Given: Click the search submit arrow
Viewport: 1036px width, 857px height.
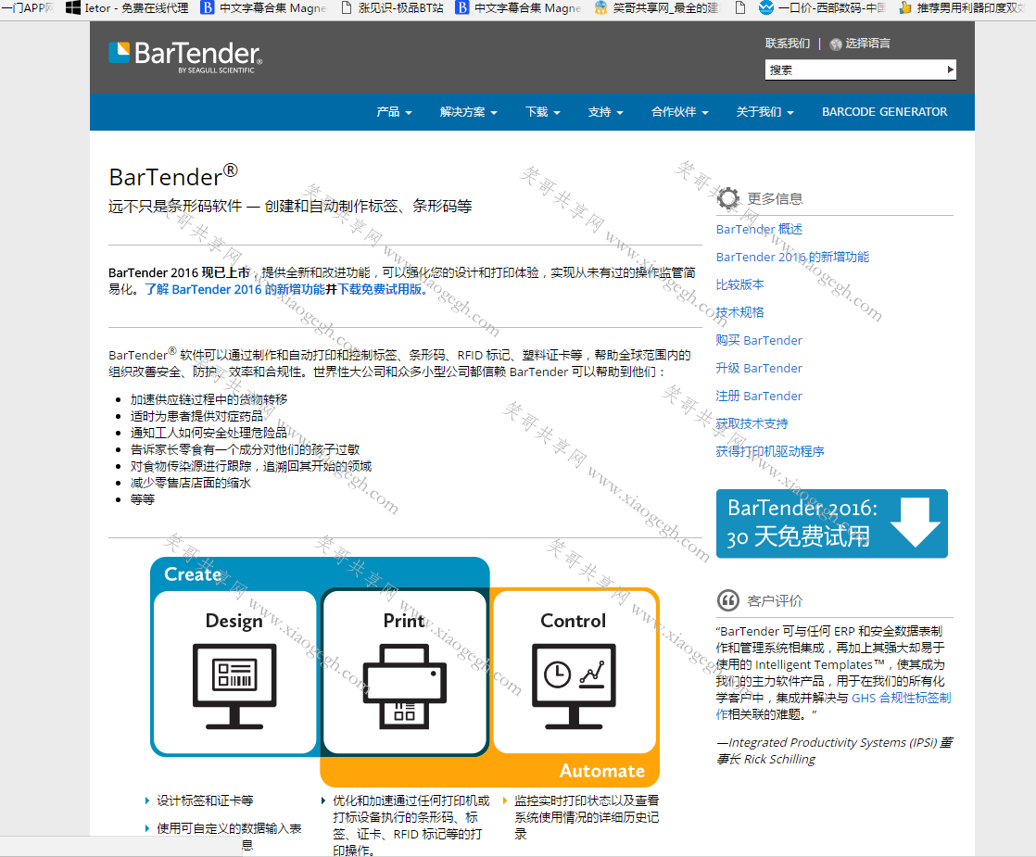Looking at the screenshot, I should (950, 69).
